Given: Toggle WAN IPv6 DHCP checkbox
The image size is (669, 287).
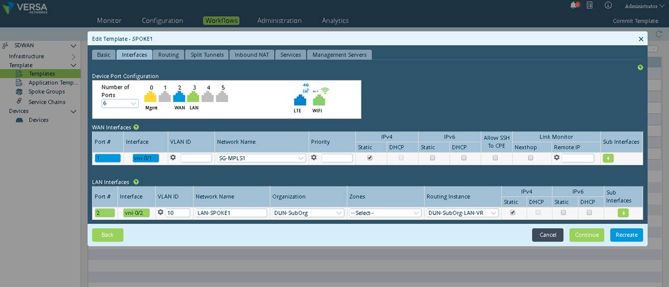Looking at the screenshot, I should (464, 158).
